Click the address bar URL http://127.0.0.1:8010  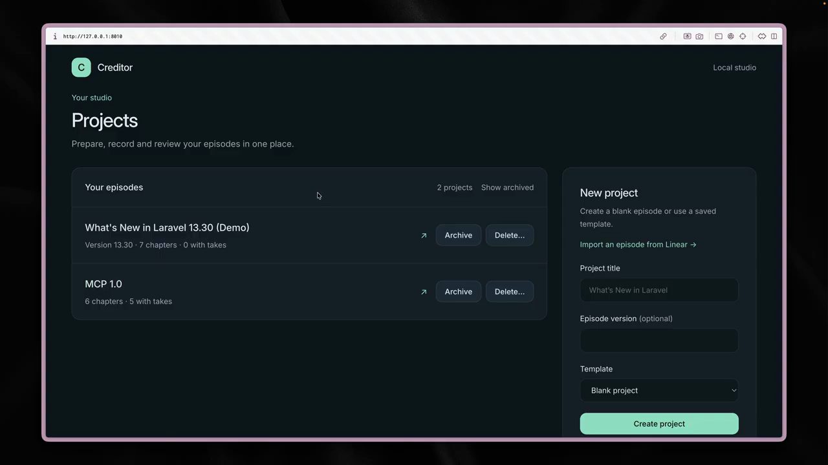coord(93,36)
